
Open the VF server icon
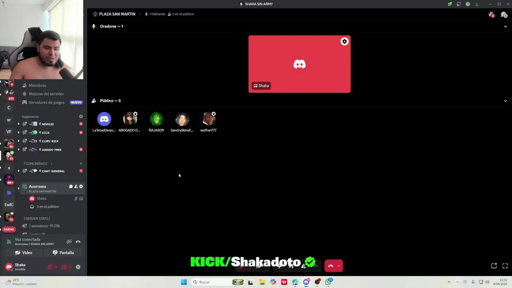tap(9, 132)
